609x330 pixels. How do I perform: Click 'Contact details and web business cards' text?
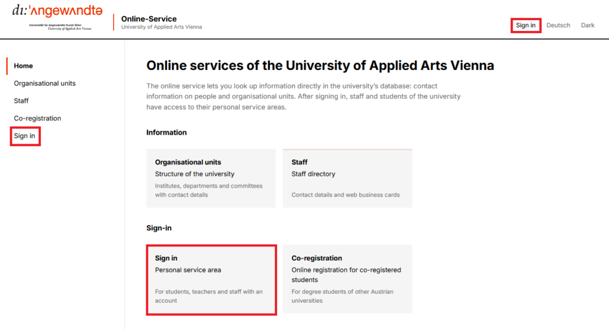click(346, 195)
